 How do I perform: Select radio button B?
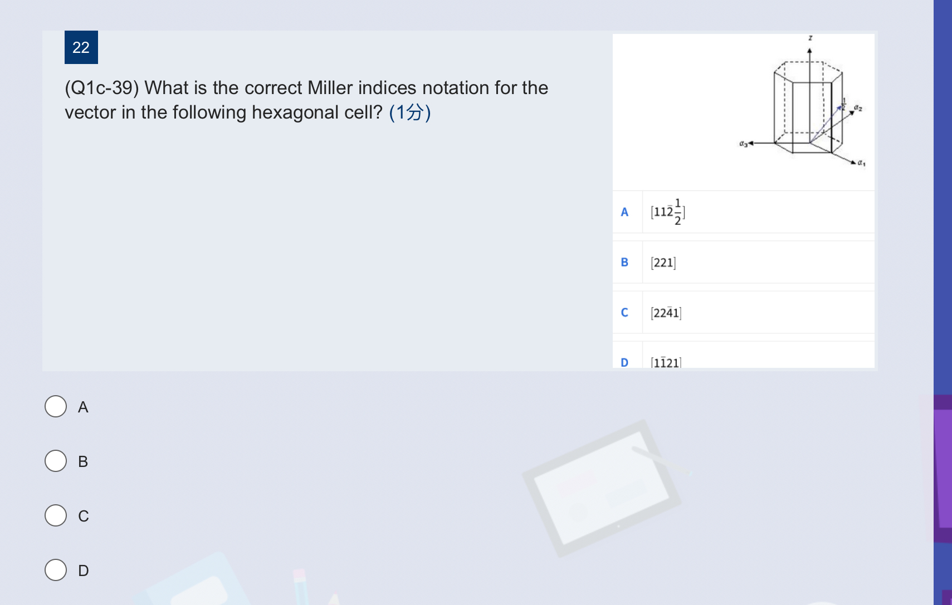[56, 461]
